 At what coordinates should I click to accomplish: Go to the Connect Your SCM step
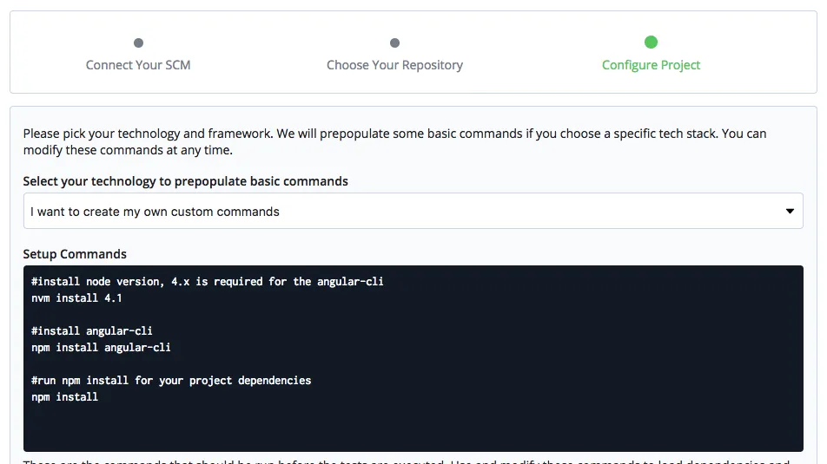[x=138, y=65]
